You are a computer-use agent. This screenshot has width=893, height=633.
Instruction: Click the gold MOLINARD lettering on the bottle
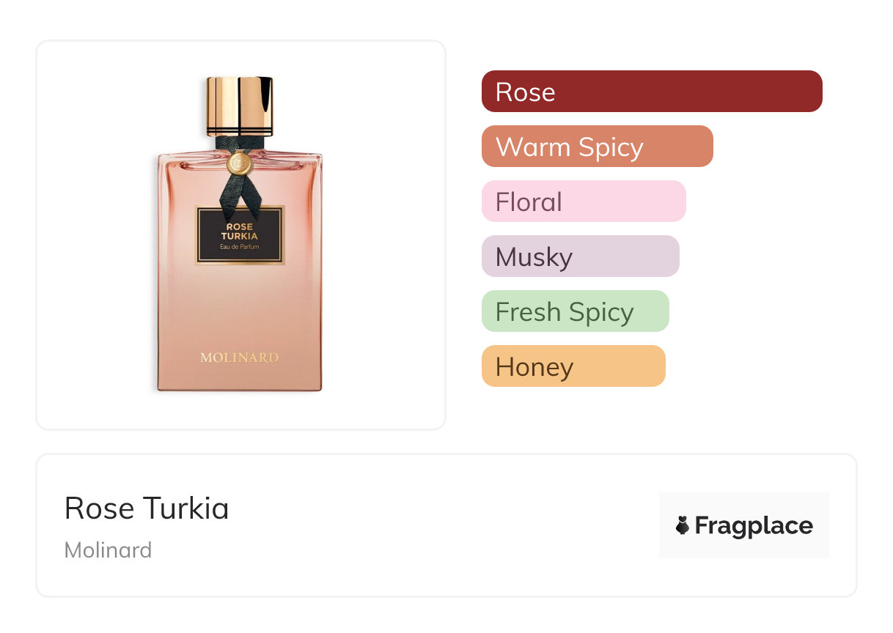pyautogui.click(x=240, y=358)
